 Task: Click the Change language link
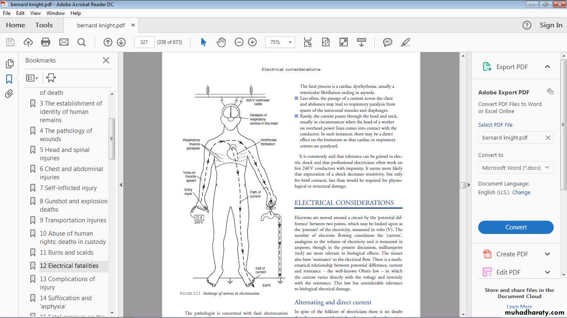(521, 193)
